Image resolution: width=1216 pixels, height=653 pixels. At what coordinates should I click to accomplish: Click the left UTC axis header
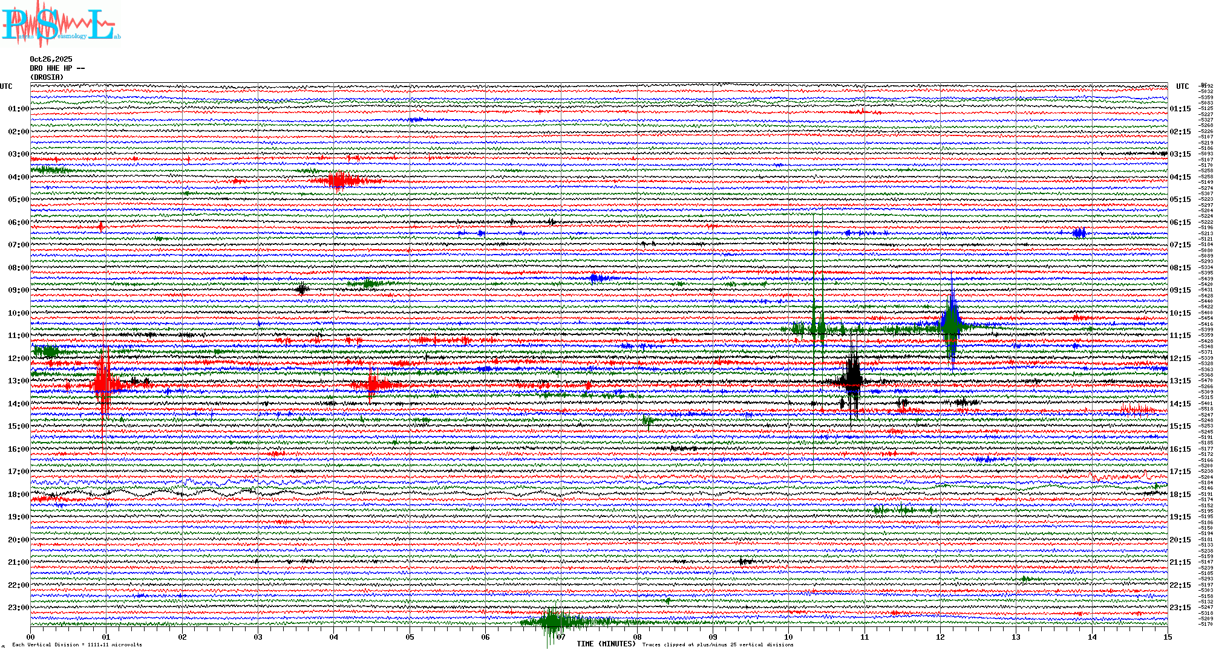pyautogui.click(x=6, y=86)
